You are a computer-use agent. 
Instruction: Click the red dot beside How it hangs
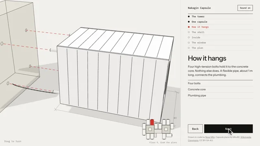pos(188,27)
